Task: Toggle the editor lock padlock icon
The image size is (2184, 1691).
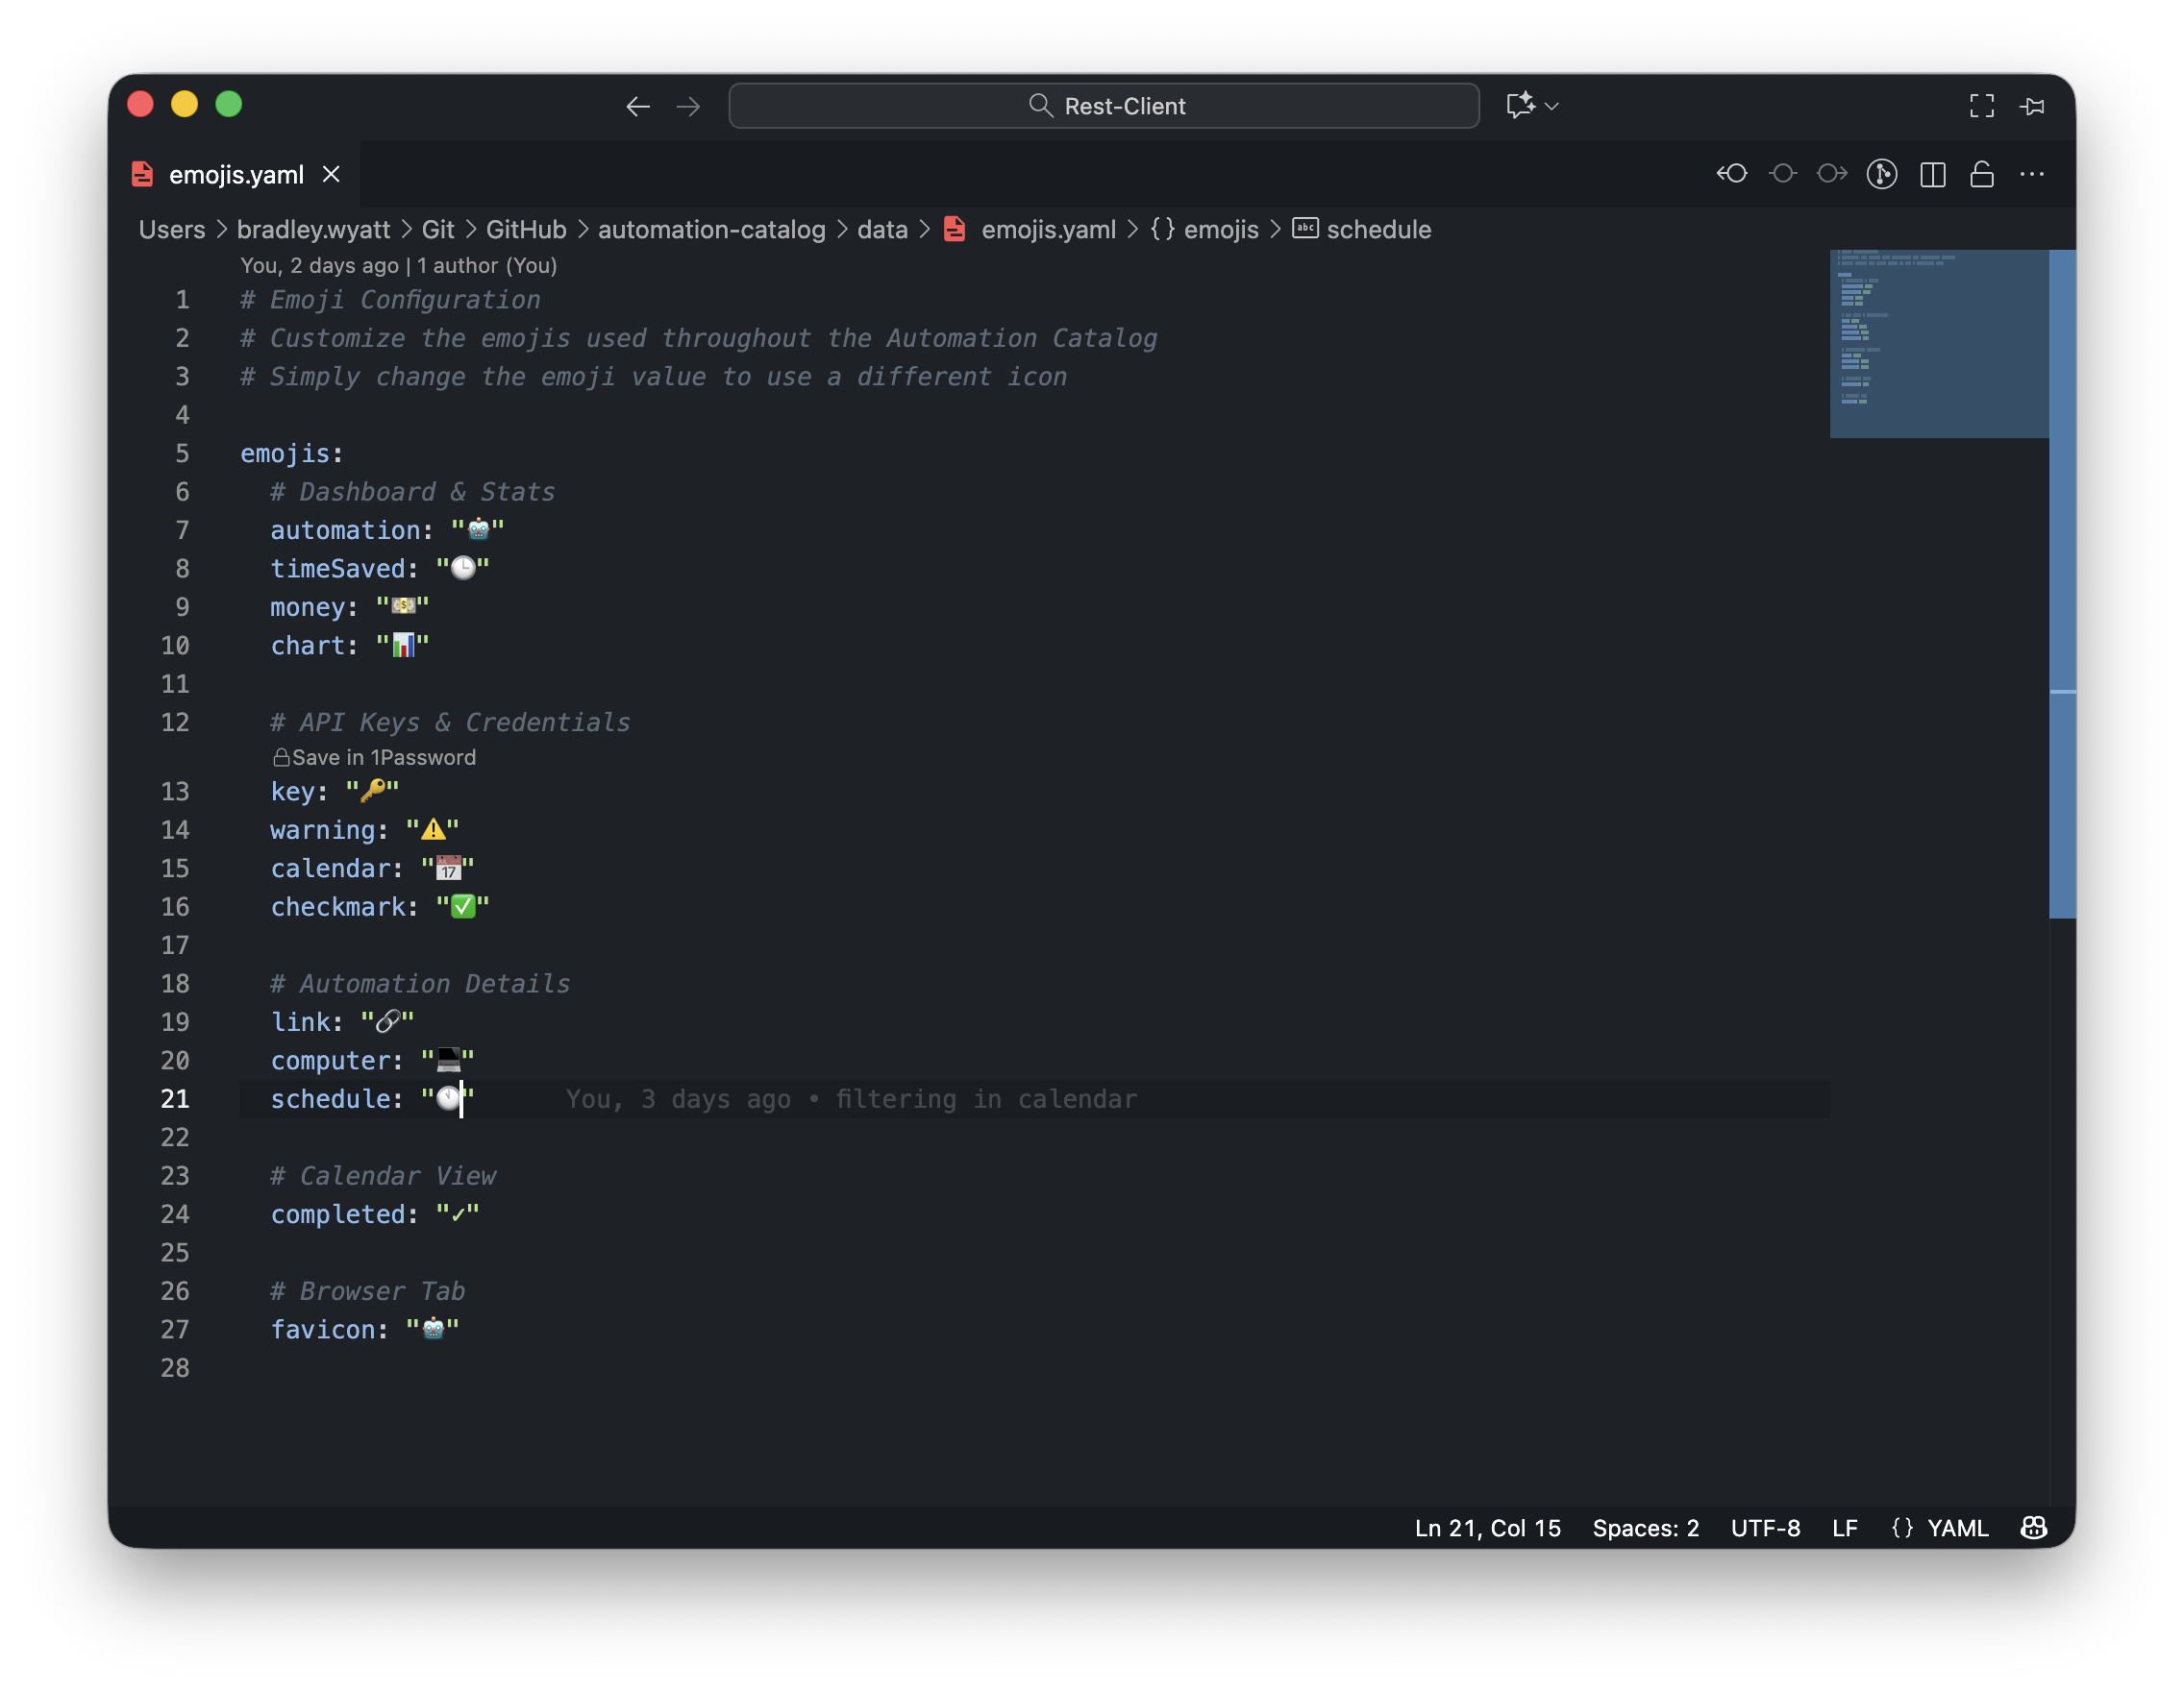Action: click(1982, 174)
